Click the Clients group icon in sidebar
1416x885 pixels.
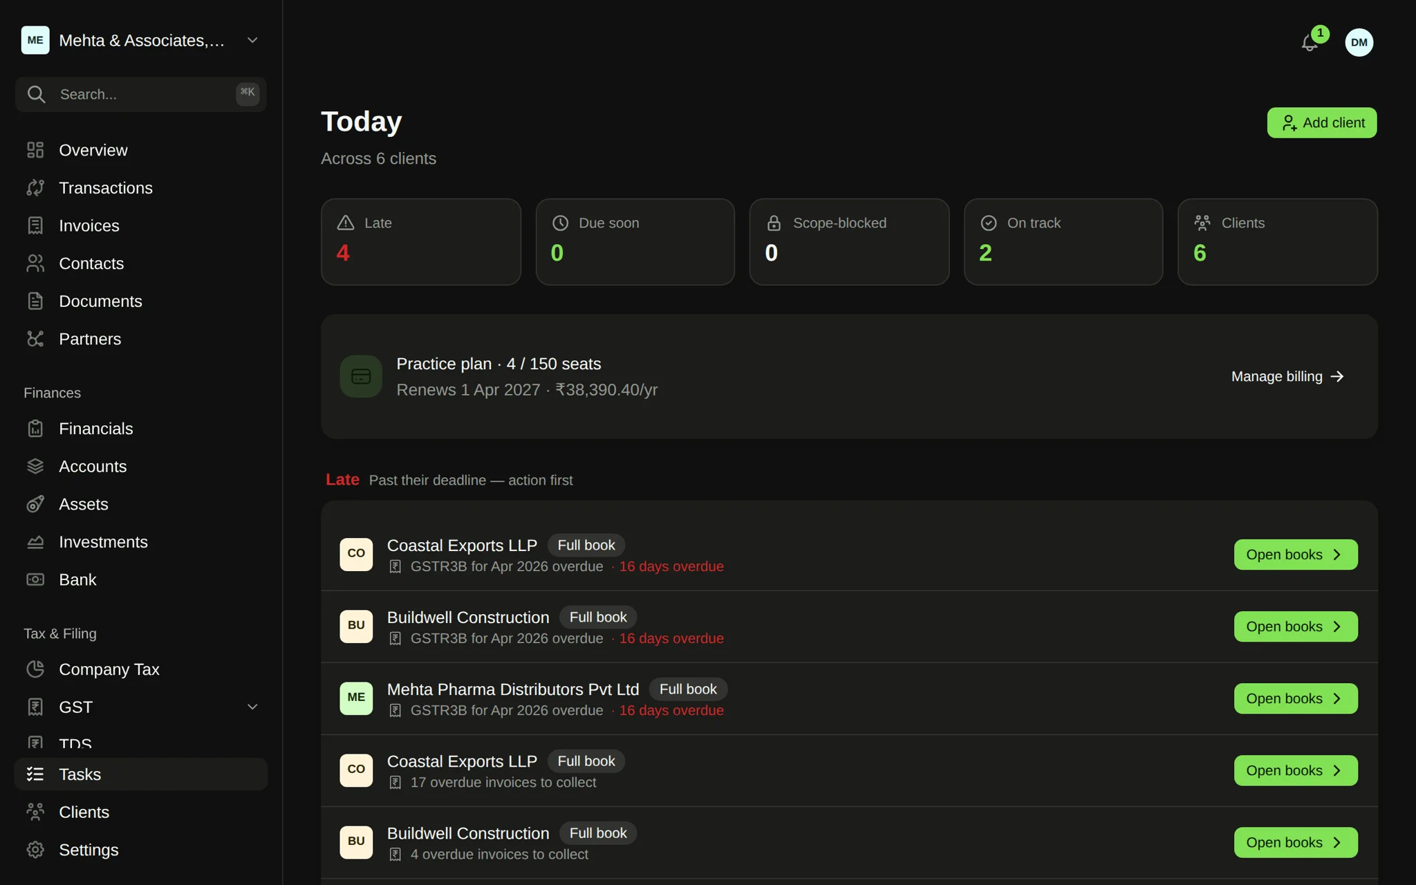pyautogui.click(x=35, y=812)
